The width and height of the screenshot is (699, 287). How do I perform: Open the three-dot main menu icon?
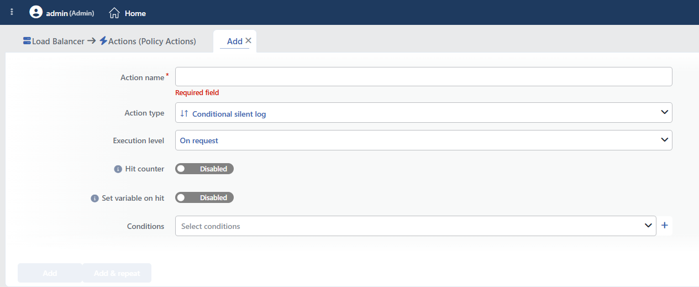point(12,12)
